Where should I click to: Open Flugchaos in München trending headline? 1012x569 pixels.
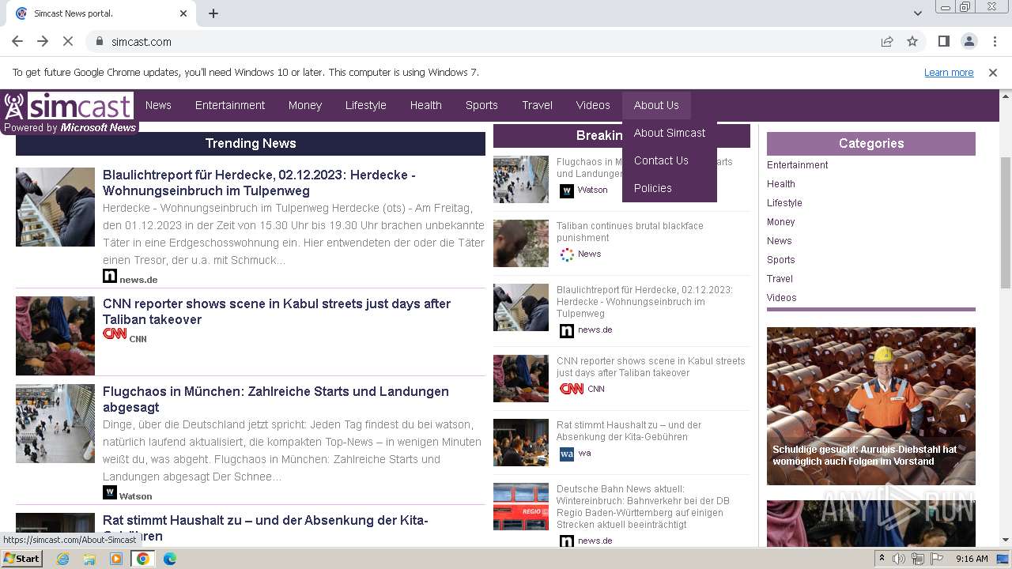[x=276, y=399]
